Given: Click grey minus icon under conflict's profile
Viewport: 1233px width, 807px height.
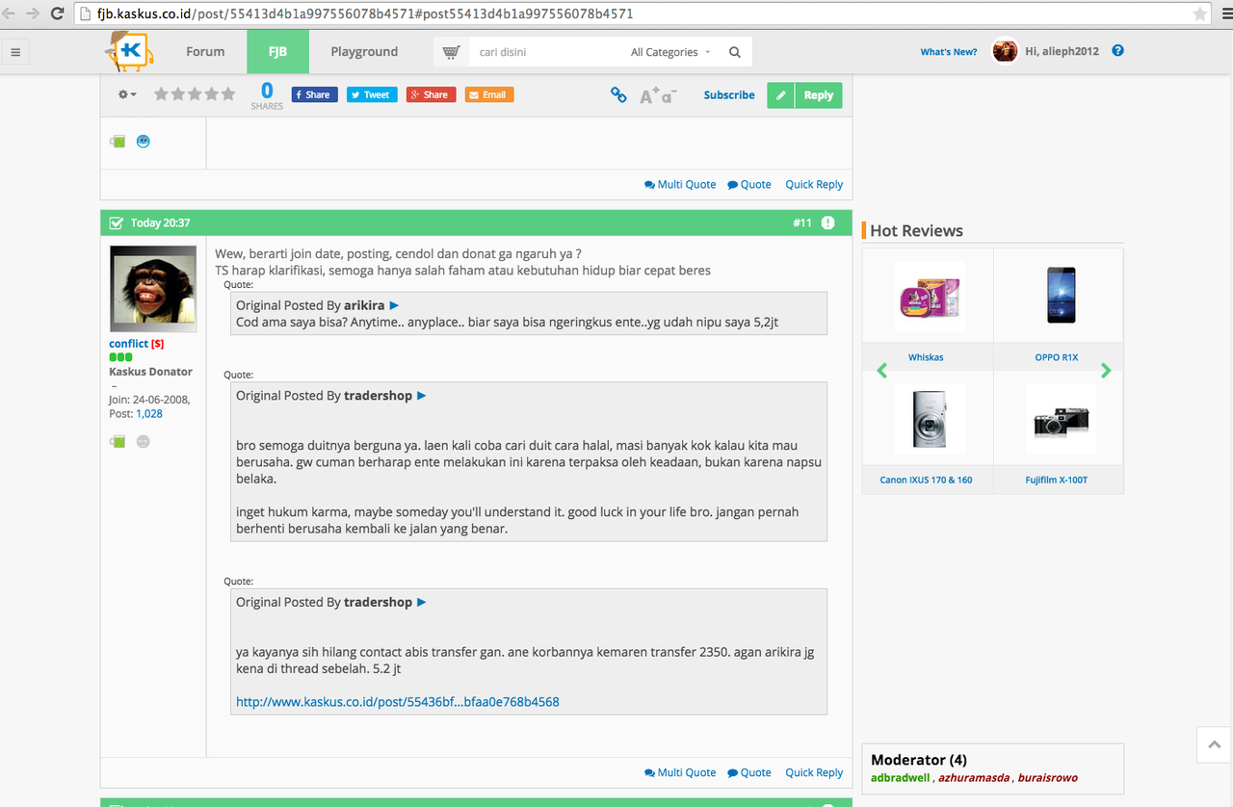Looking at the screenshot, I should [143, 442].
